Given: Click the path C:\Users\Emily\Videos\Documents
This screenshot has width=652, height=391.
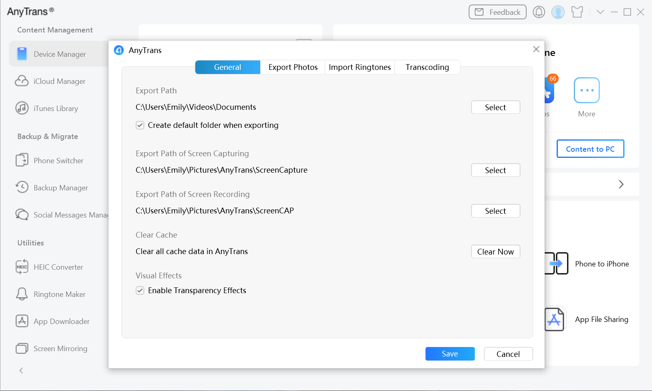Looking at the screenshot, I should [196, 107].
